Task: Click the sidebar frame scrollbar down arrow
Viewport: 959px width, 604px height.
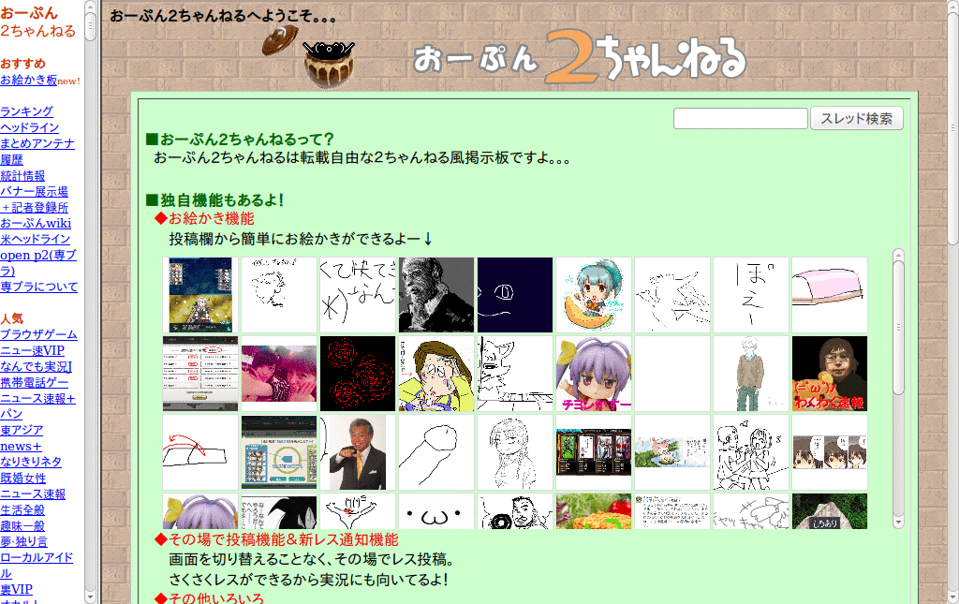Action: pyautogui.click(x=91, y=597)
